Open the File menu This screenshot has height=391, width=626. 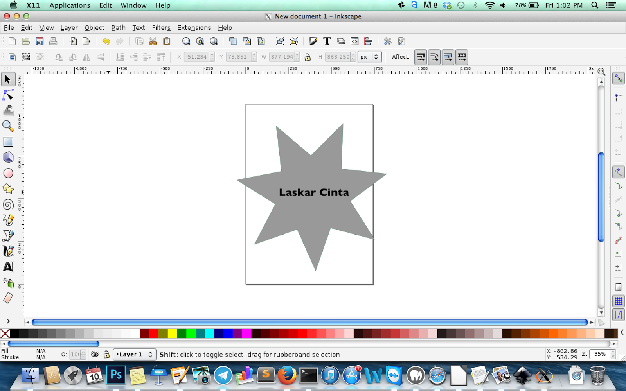tap(9, 27)
